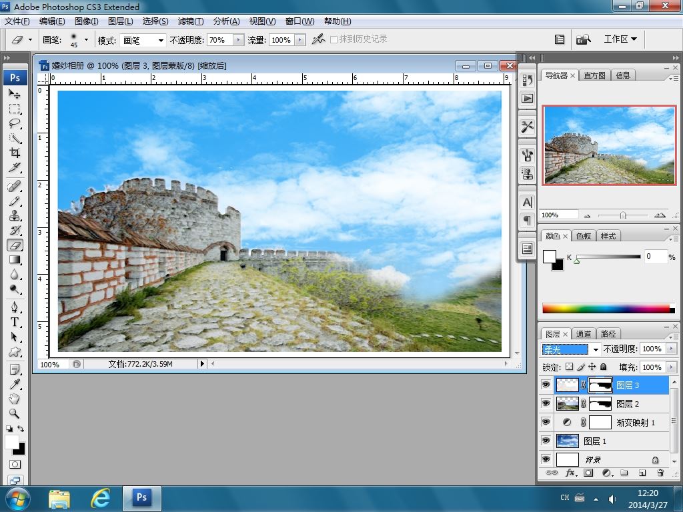
Task: Select the Slice tool
Action: 15,167
